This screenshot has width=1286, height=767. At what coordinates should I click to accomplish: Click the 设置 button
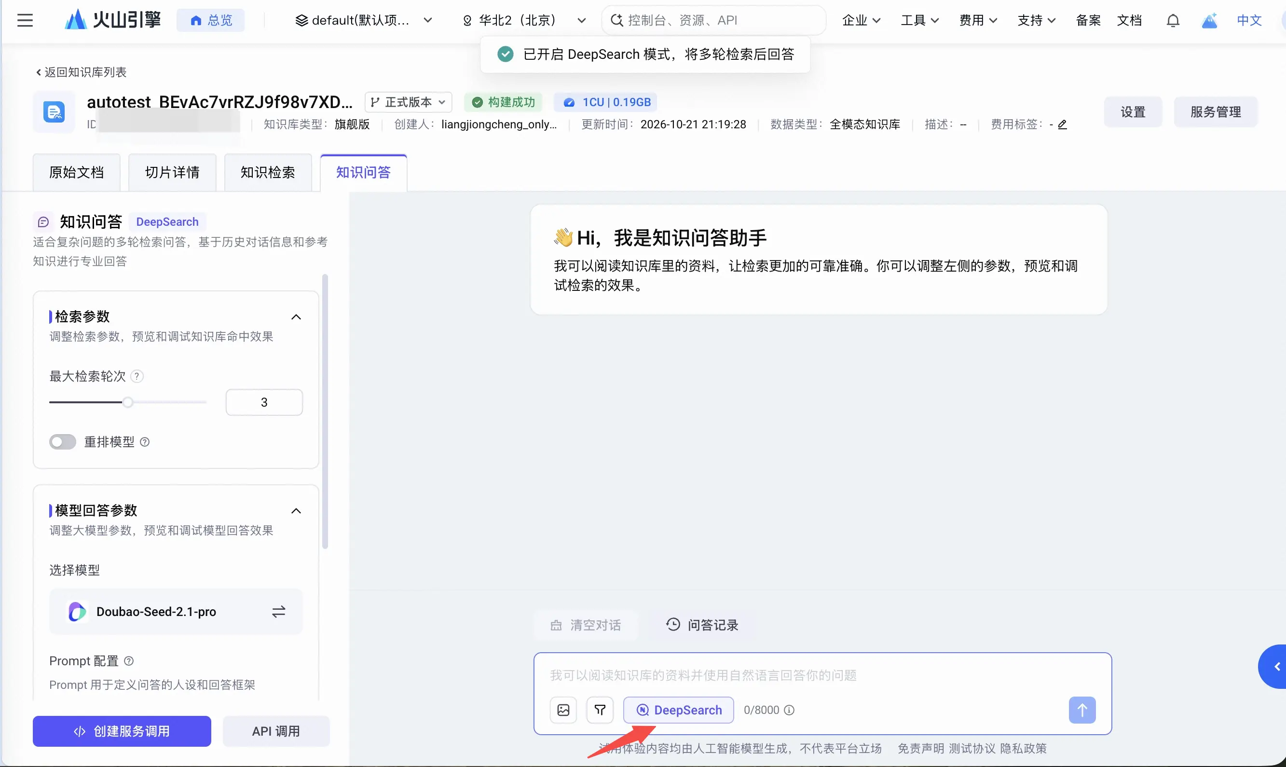click(1133, 111)
